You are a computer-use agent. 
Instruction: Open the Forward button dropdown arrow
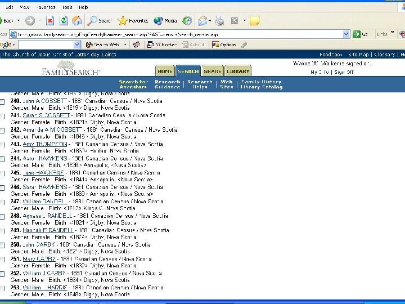pyautogui.click(x=40, y=20)
